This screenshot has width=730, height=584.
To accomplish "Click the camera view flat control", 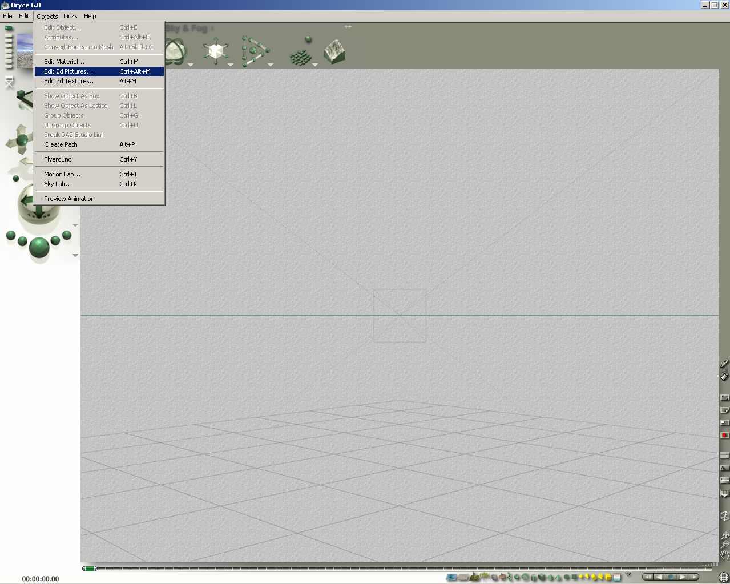I will click(x=24, y=99).
